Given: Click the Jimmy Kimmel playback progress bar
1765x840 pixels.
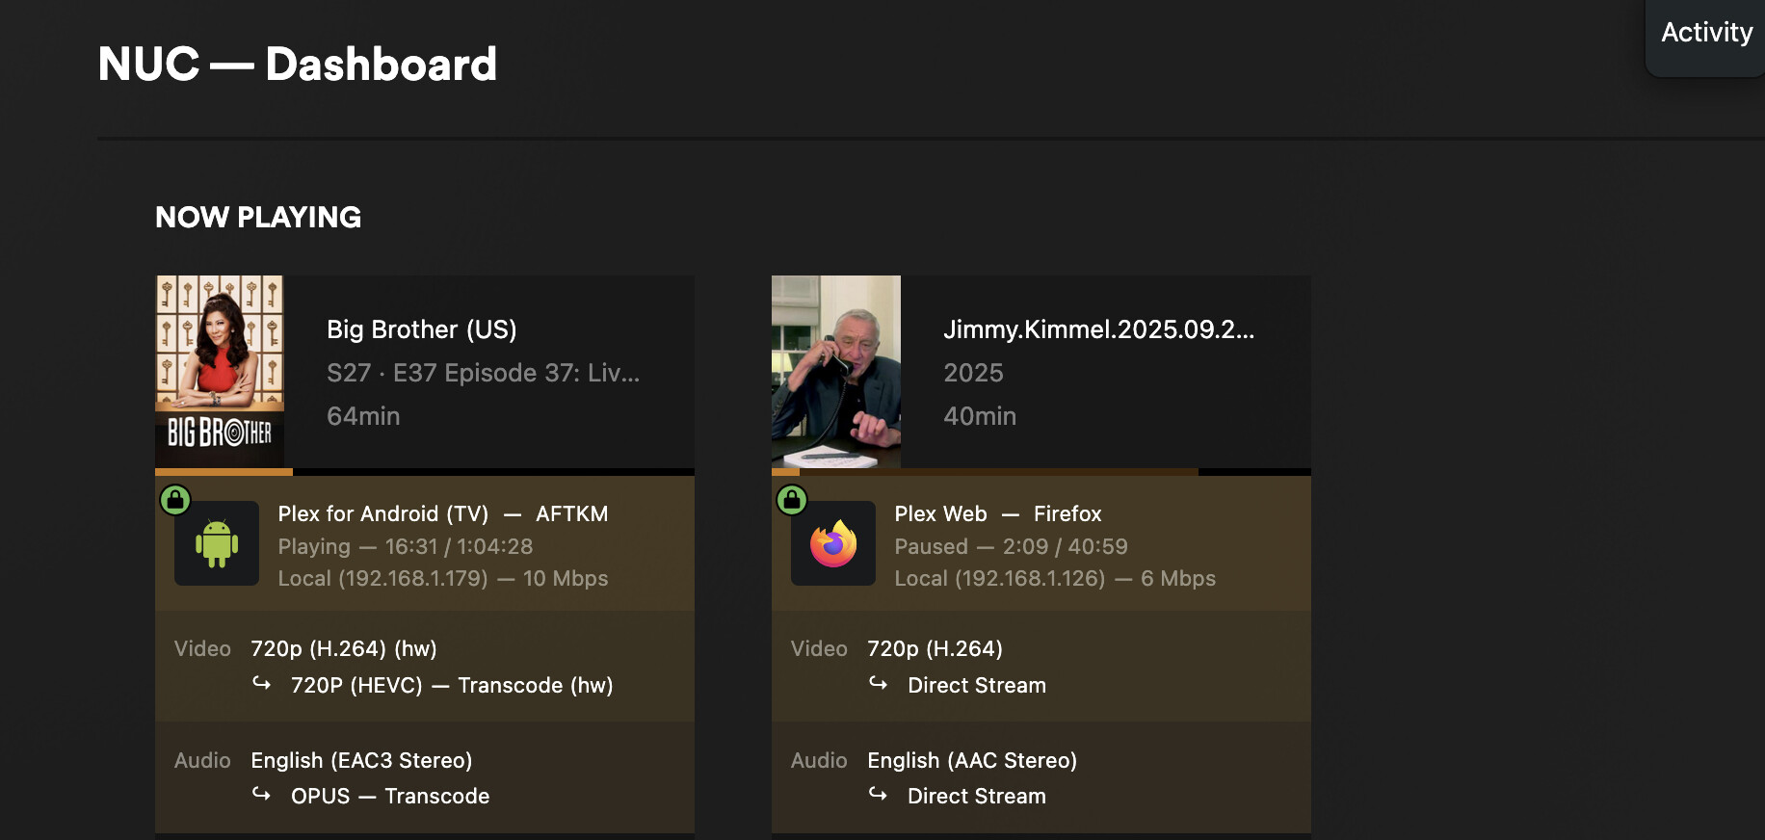Looking at the screenshot, I should point(1041,472).
